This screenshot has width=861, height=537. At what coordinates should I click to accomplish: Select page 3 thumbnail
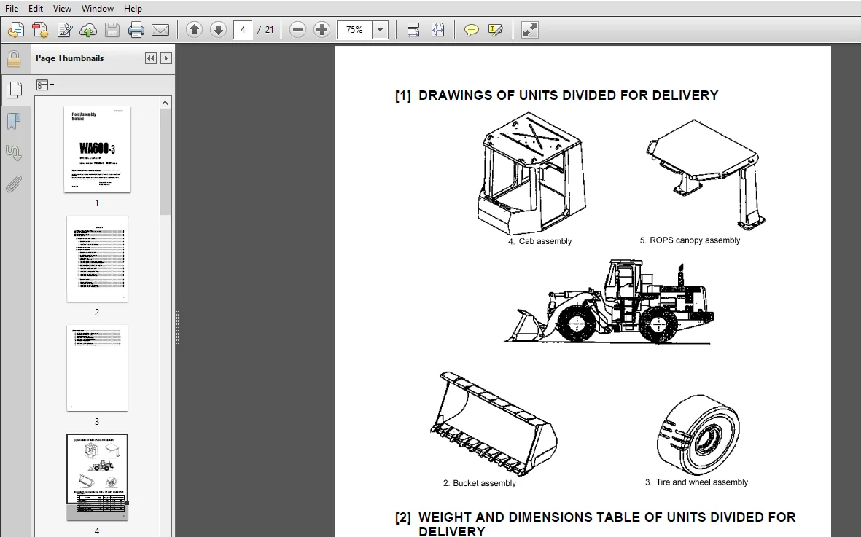coord(97,367)
